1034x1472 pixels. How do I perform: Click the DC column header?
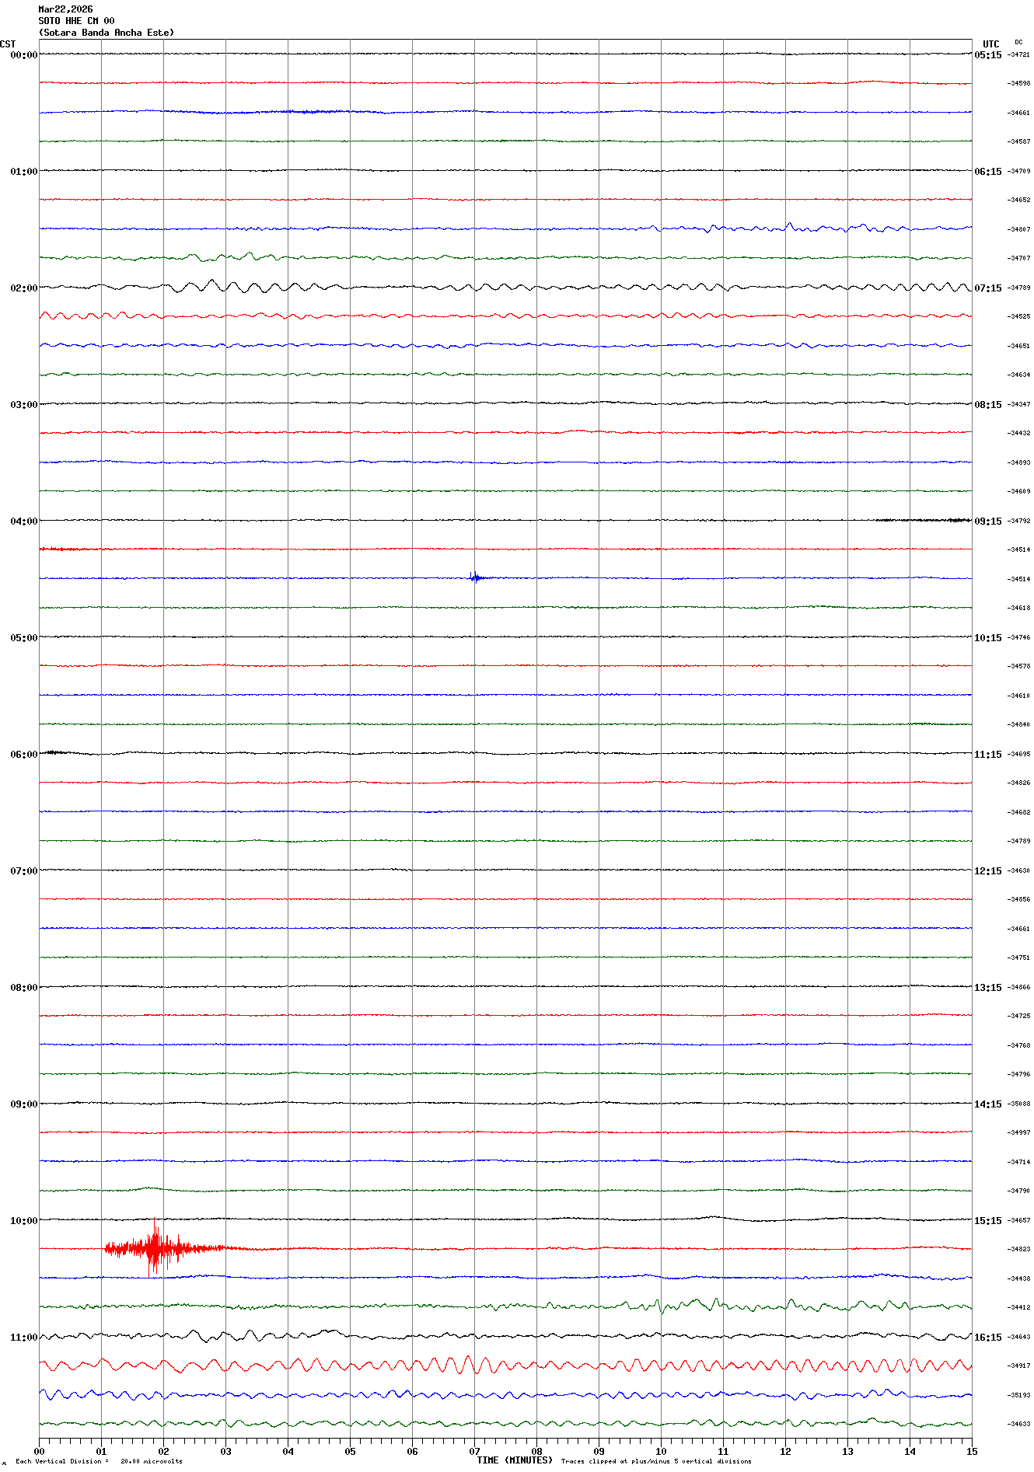tap(1018, 42)
